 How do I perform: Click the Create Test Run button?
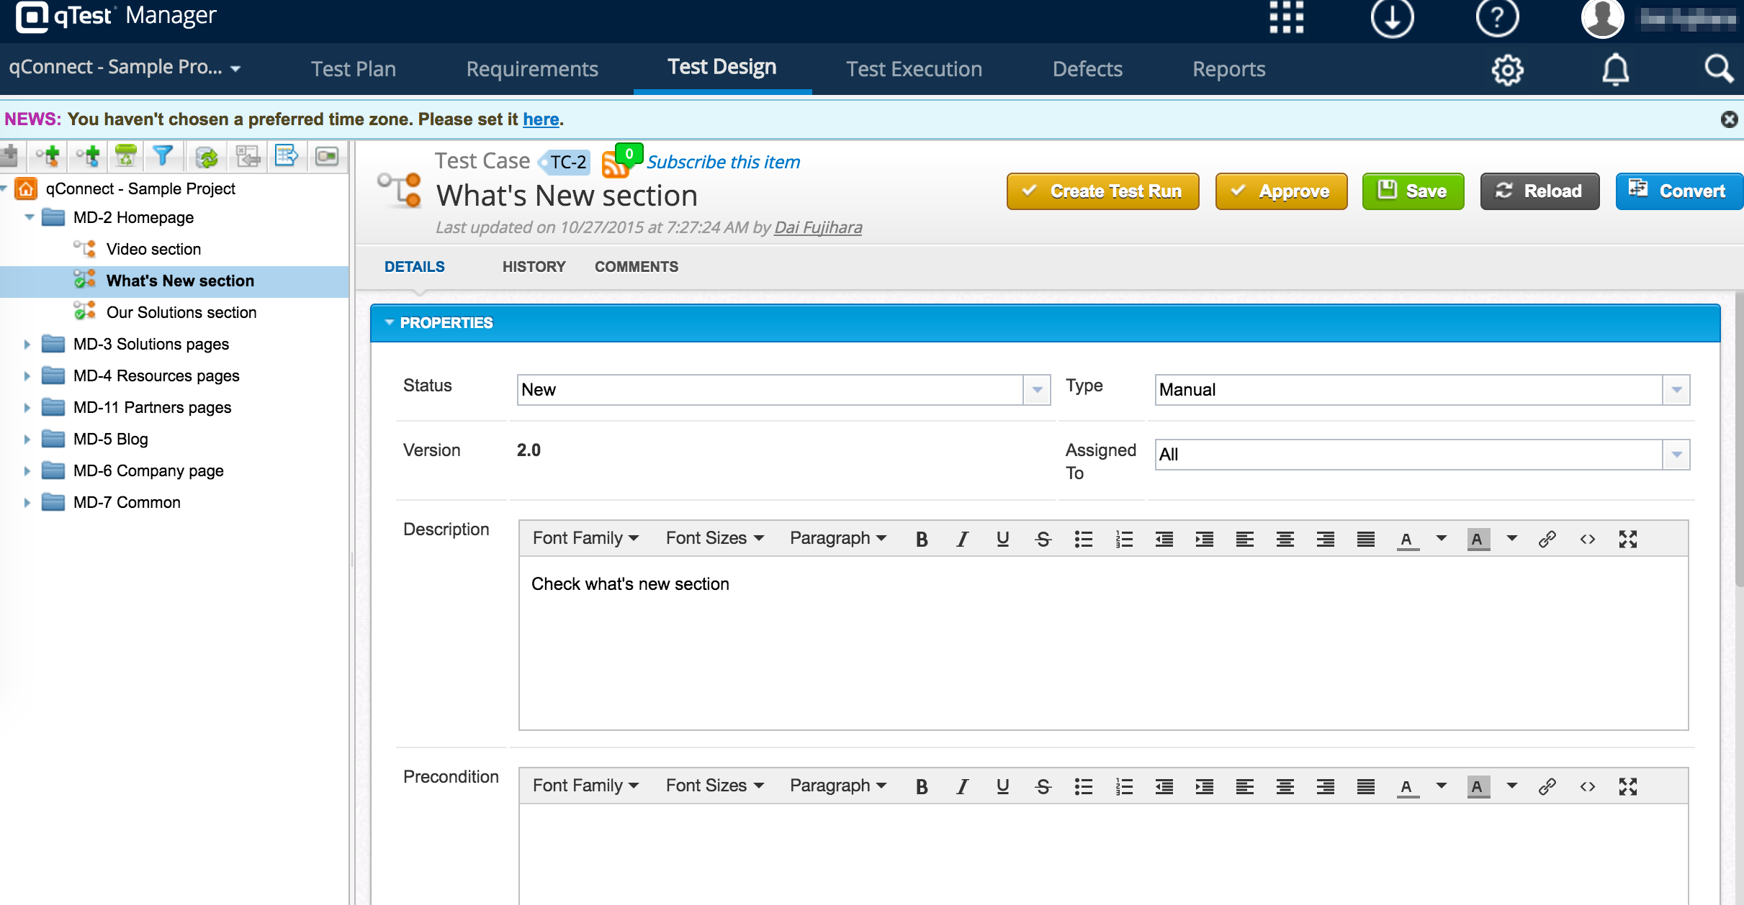tap(1102, 191)
